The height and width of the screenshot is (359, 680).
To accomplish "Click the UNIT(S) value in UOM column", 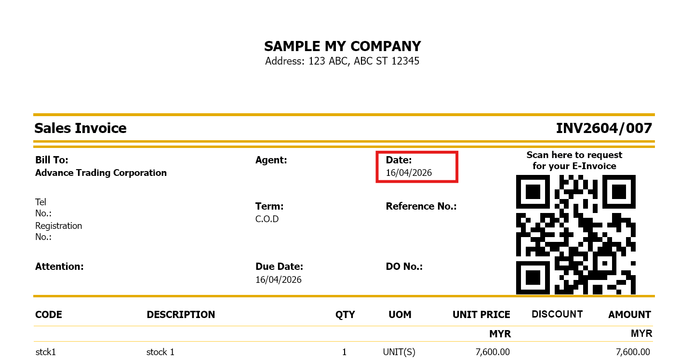I will coord(399,352).
